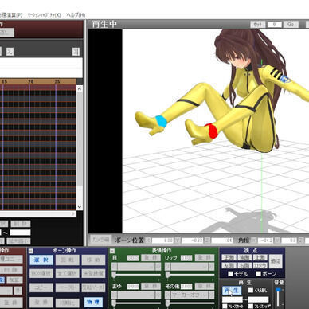Click the ペースト button in ボーン操作
Viewport: 309px width, 309px height.
point(67,287)
